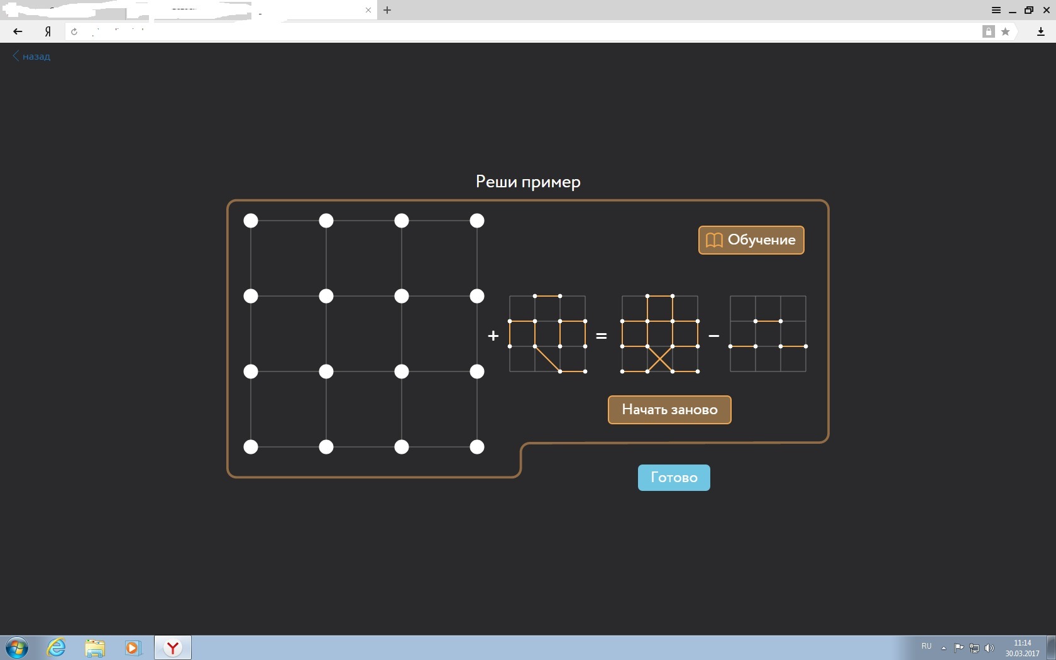1056x660 pixels.
Task: Click the RU language indicator in tray
Action: (926, 646)
